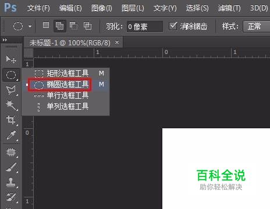Select the Clone Stamp tool

coord(11,182)
